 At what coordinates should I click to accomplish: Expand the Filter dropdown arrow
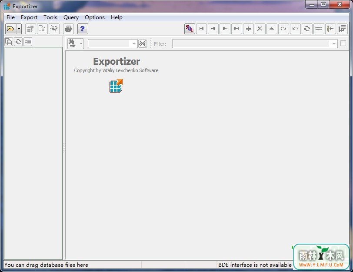(334, 43)
